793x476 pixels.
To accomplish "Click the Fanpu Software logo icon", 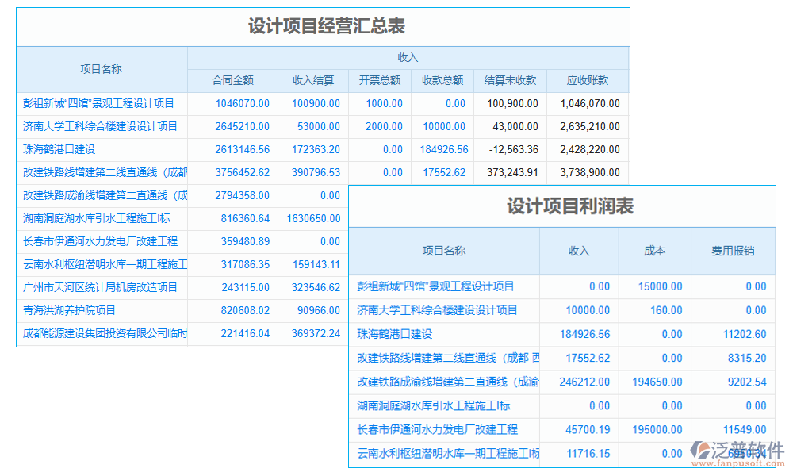I will [x=701, y=447].
